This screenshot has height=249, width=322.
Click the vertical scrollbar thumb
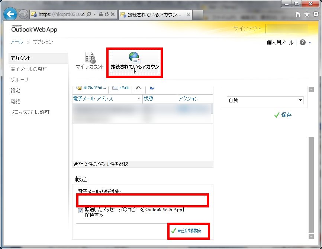coord(311,185)
